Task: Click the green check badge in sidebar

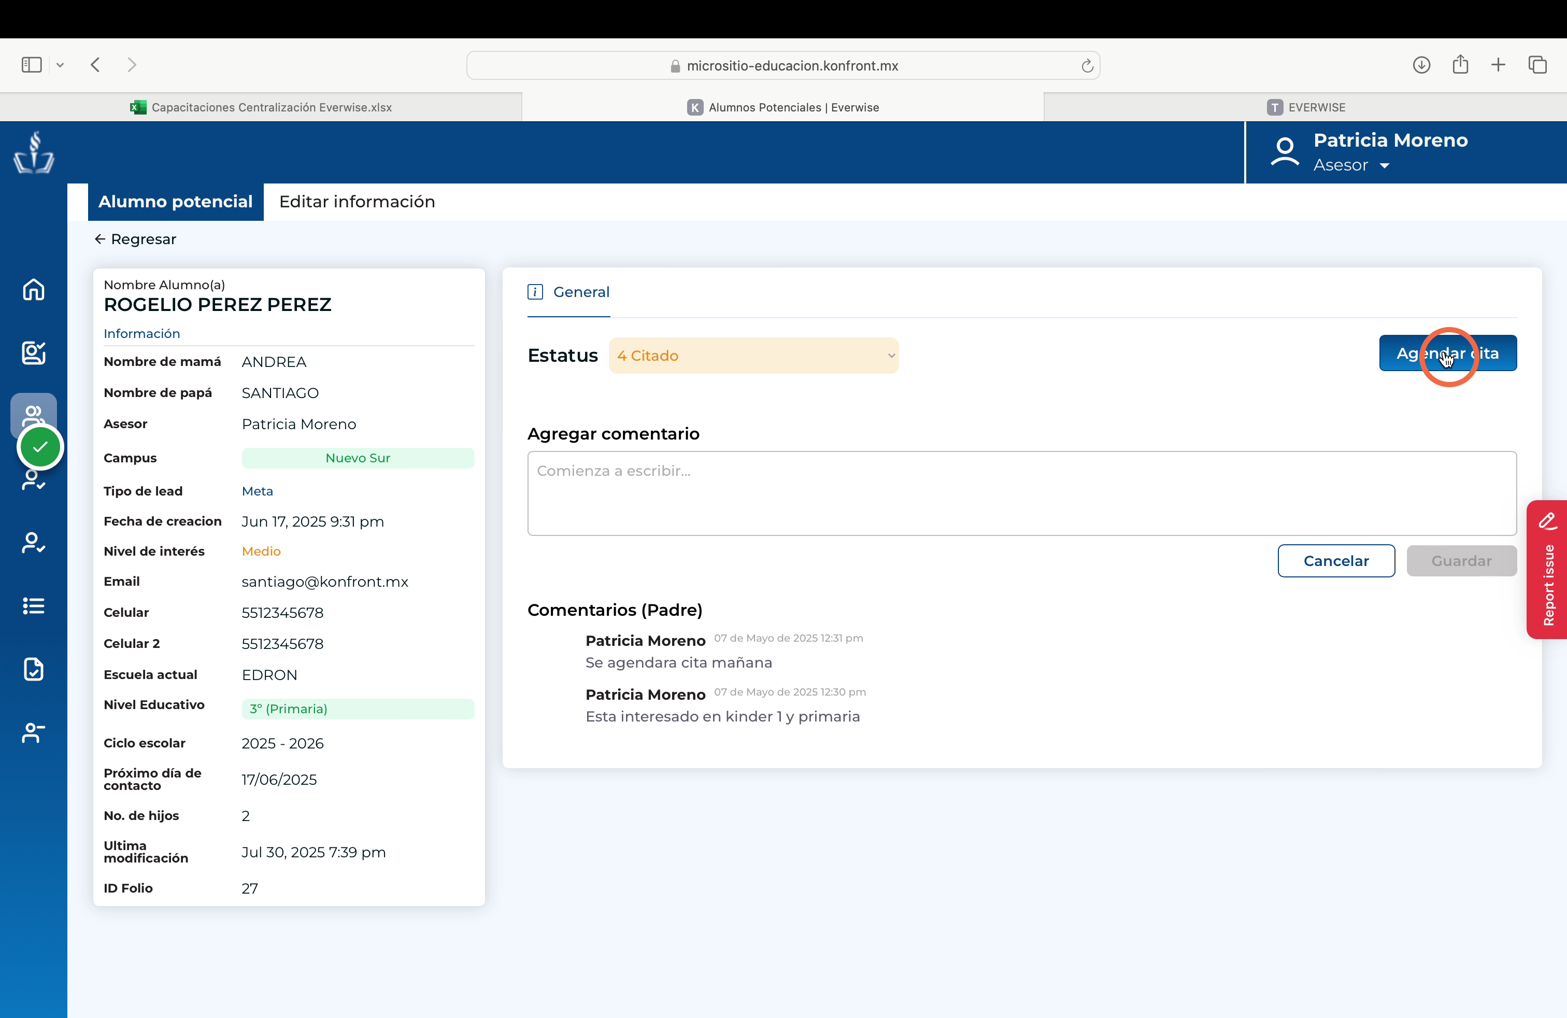Action: tap(40, 447)
